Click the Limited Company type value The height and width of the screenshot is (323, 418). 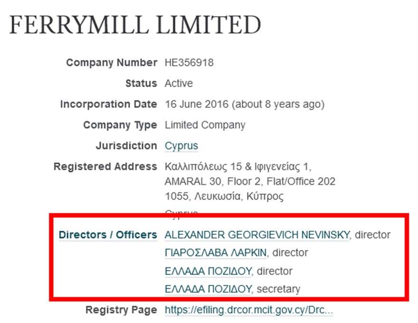pos(205,125)
